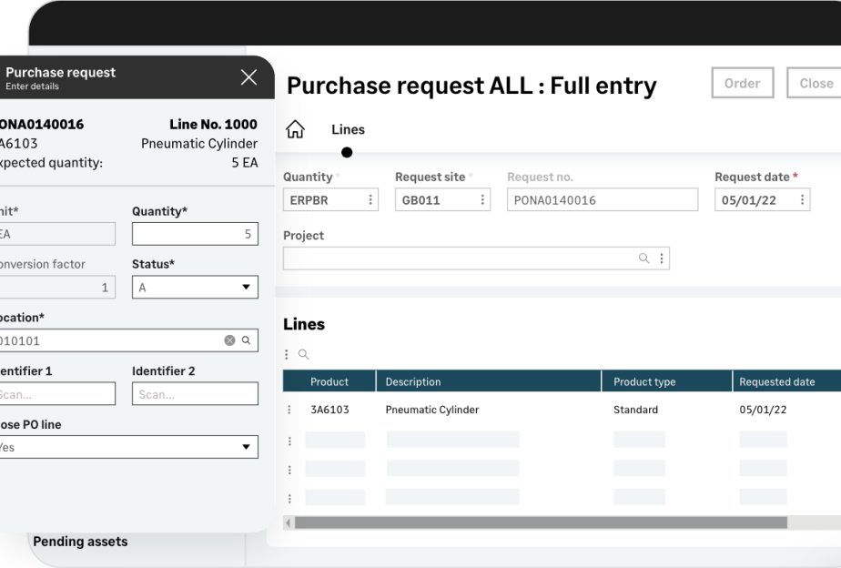Switch to the Lines tab
Screen dimensions: 841x568
coord(348,129)
